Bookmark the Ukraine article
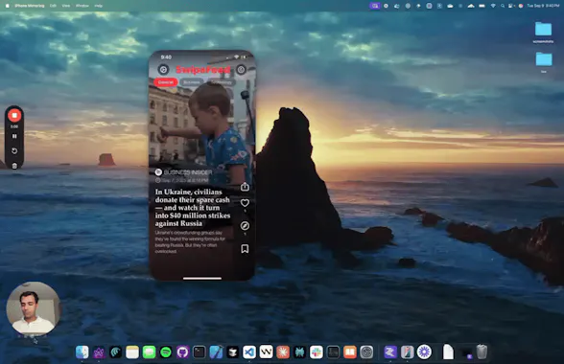 [245, 249]
